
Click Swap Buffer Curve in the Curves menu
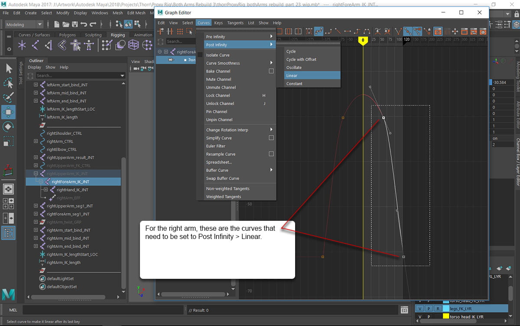pos(222,178)
